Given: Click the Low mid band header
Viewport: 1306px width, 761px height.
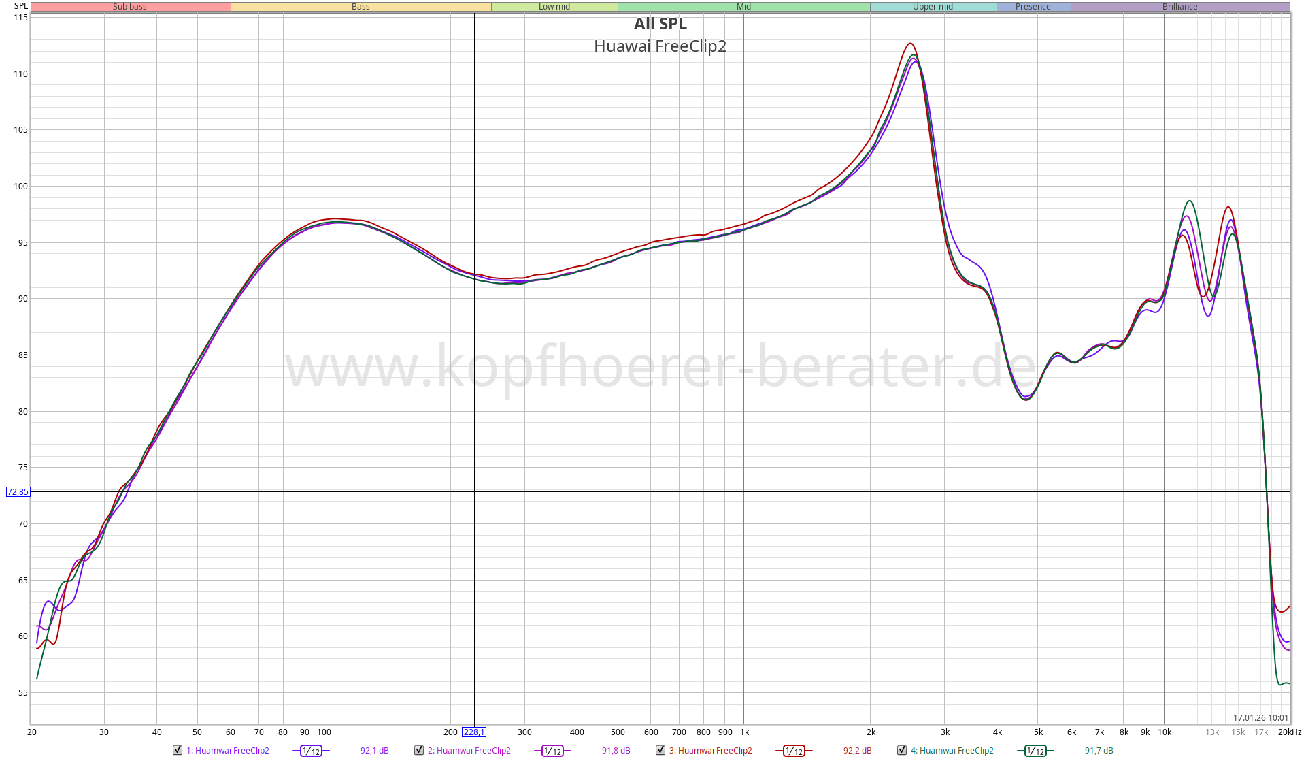Looking at the screenshot, I should tap(554, 7).
